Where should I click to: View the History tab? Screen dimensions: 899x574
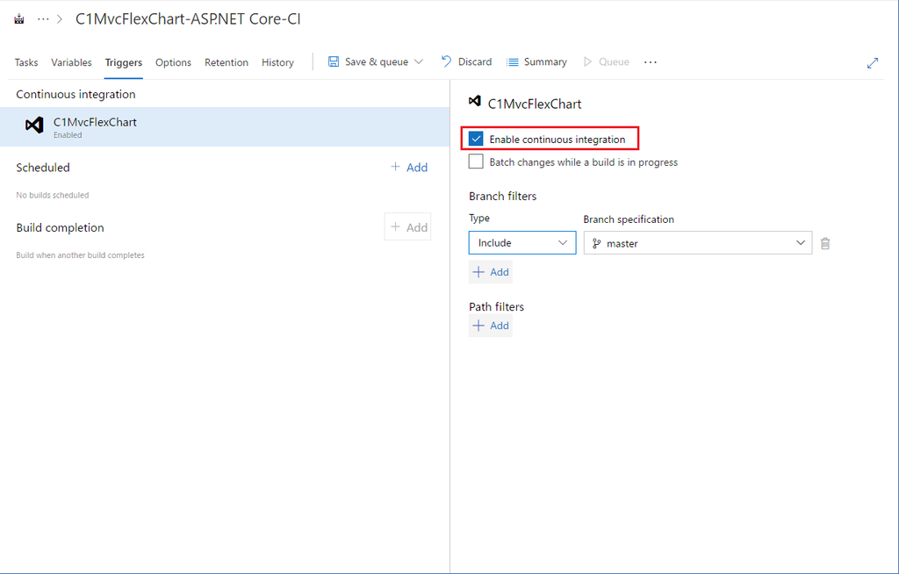click(x=277, y=62)
